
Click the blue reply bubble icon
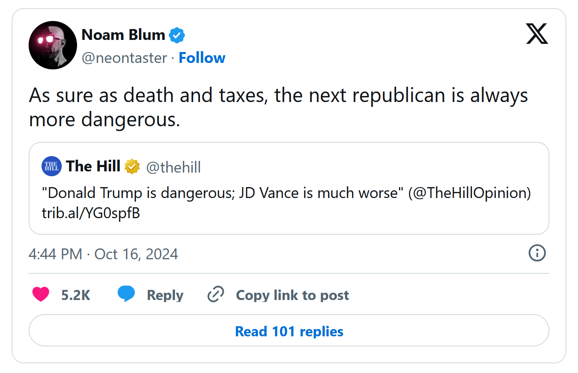point(126,294)
